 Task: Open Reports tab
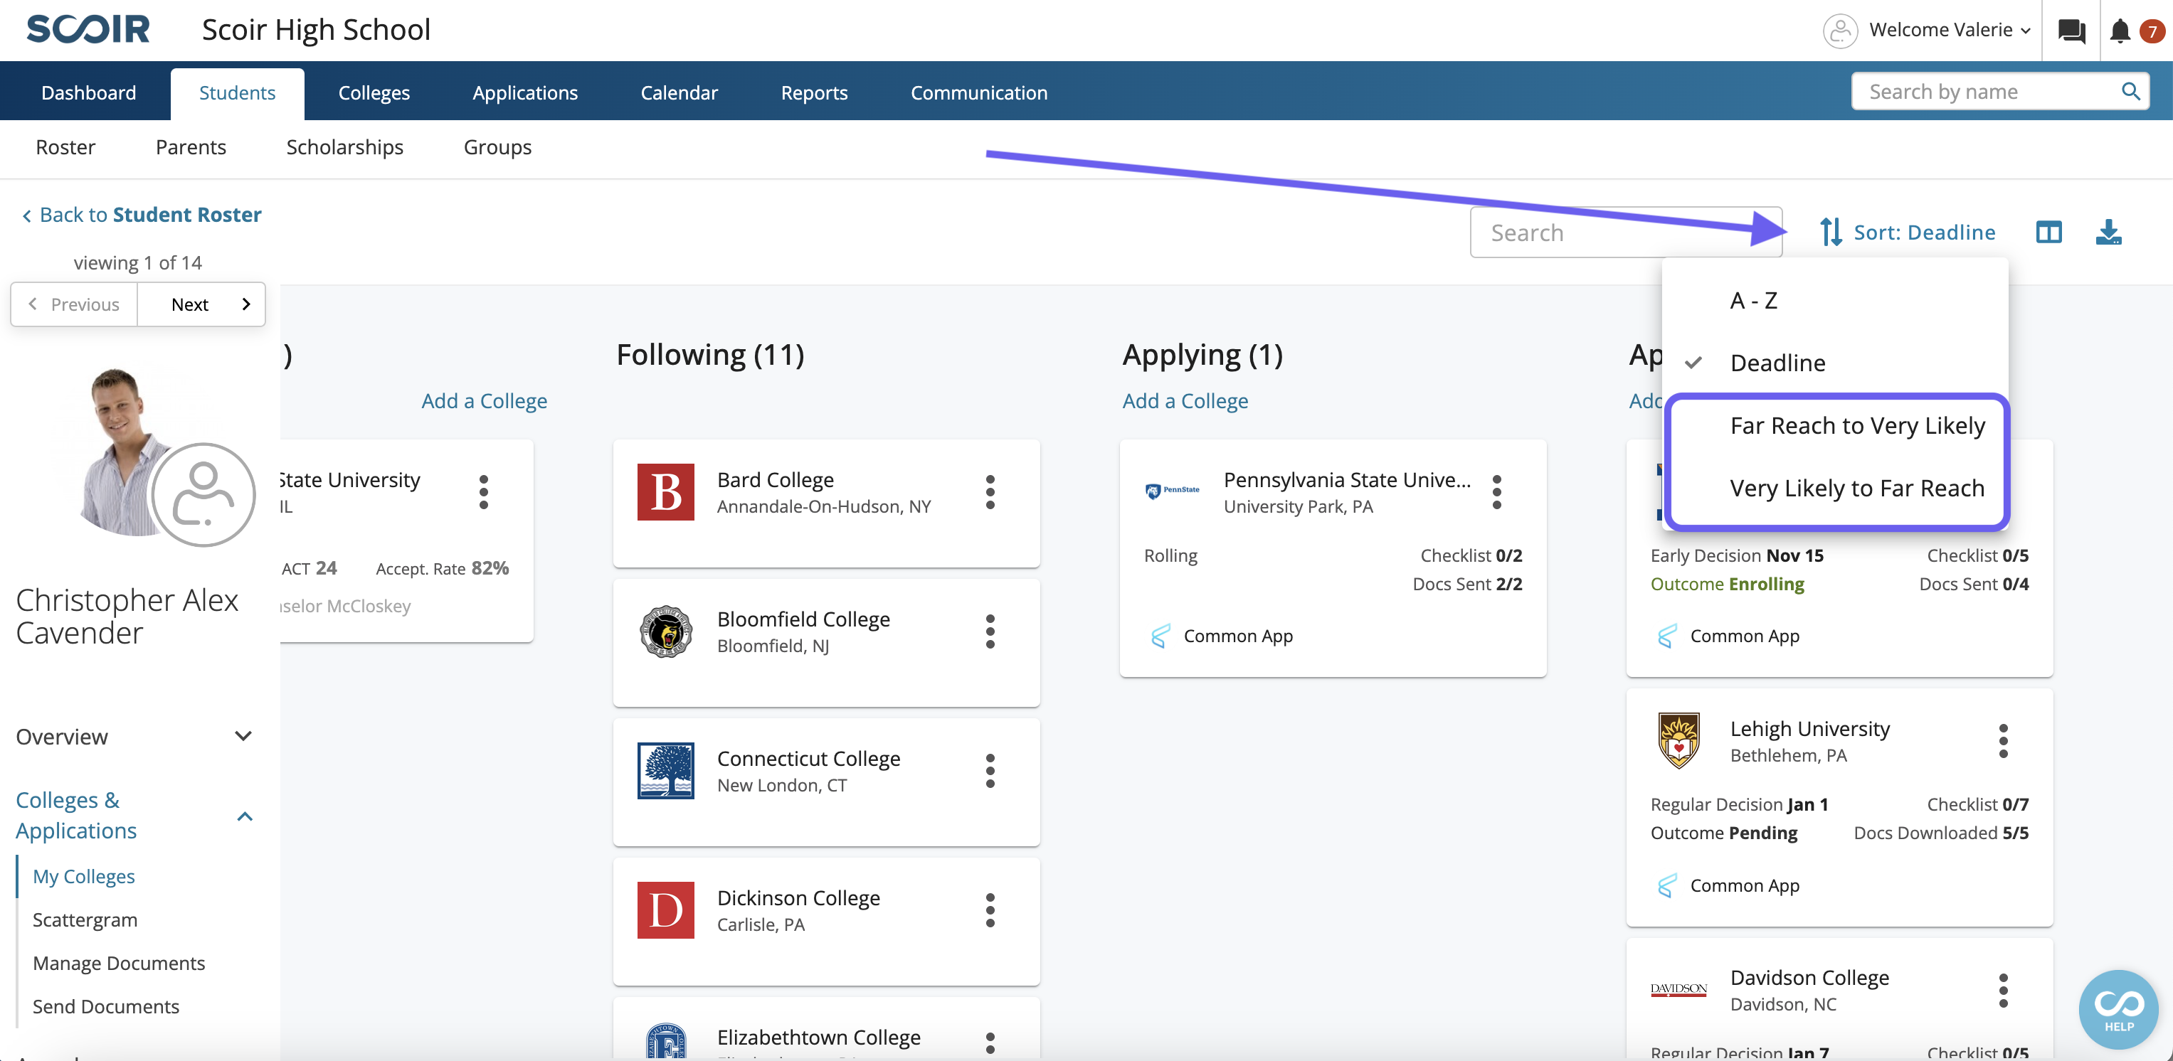click(814, 92)
